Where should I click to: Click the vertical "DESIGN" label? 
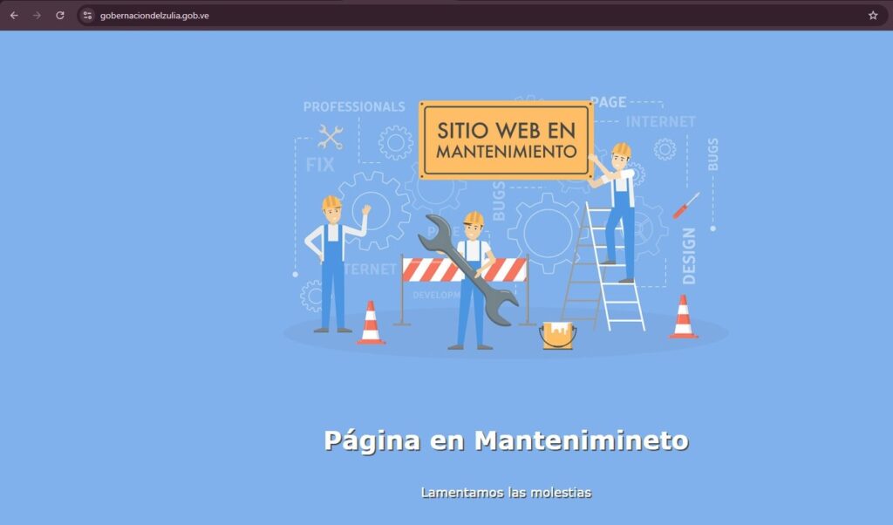click(x=689, y=256)
